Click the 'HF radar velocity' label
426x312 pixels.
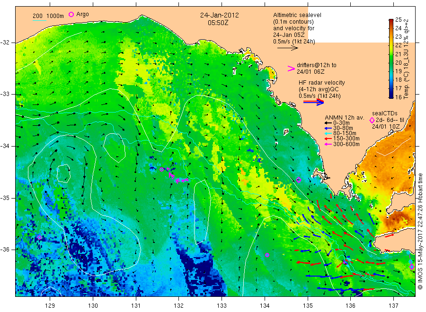pos(322,82)
